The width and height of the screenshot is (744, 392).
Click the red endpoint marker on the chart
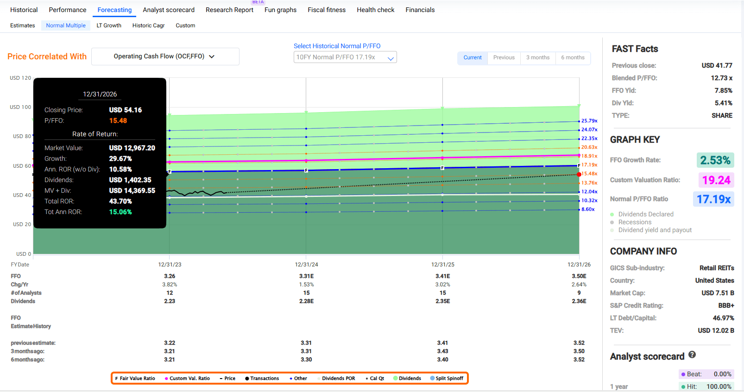point(579,174)
